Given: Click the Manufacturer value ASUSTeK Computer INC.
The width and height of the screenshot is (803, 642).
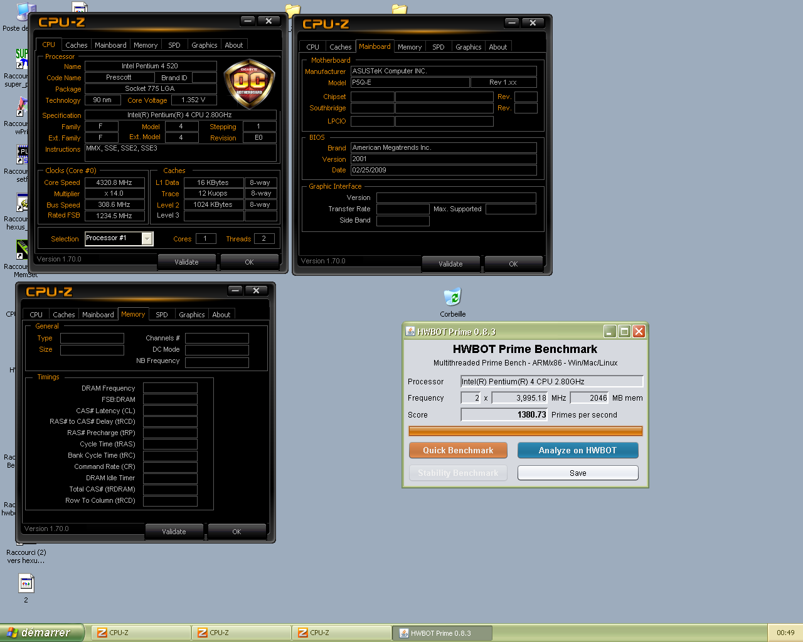Looking at the screenshot, I should (444, 71).
